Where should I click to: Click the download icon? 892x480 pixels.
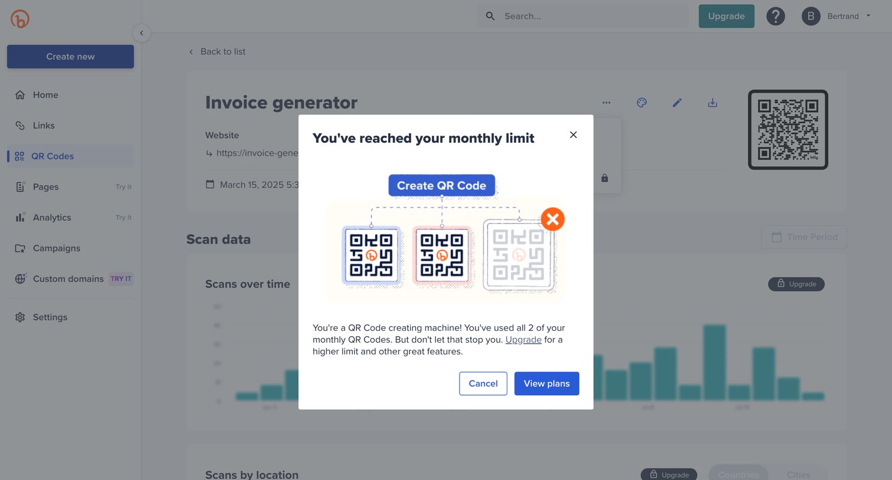click(713, 103)
